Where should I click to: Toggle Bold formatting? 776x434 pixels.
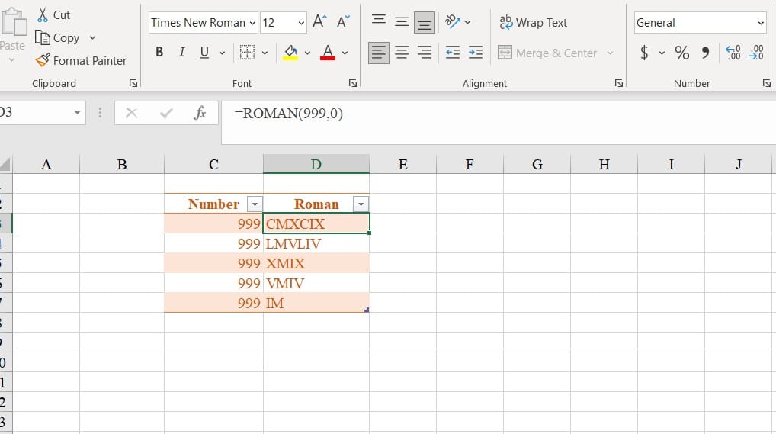(159, 53)
